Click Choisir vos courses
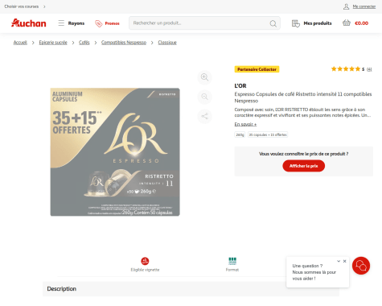 coord(25,6)
